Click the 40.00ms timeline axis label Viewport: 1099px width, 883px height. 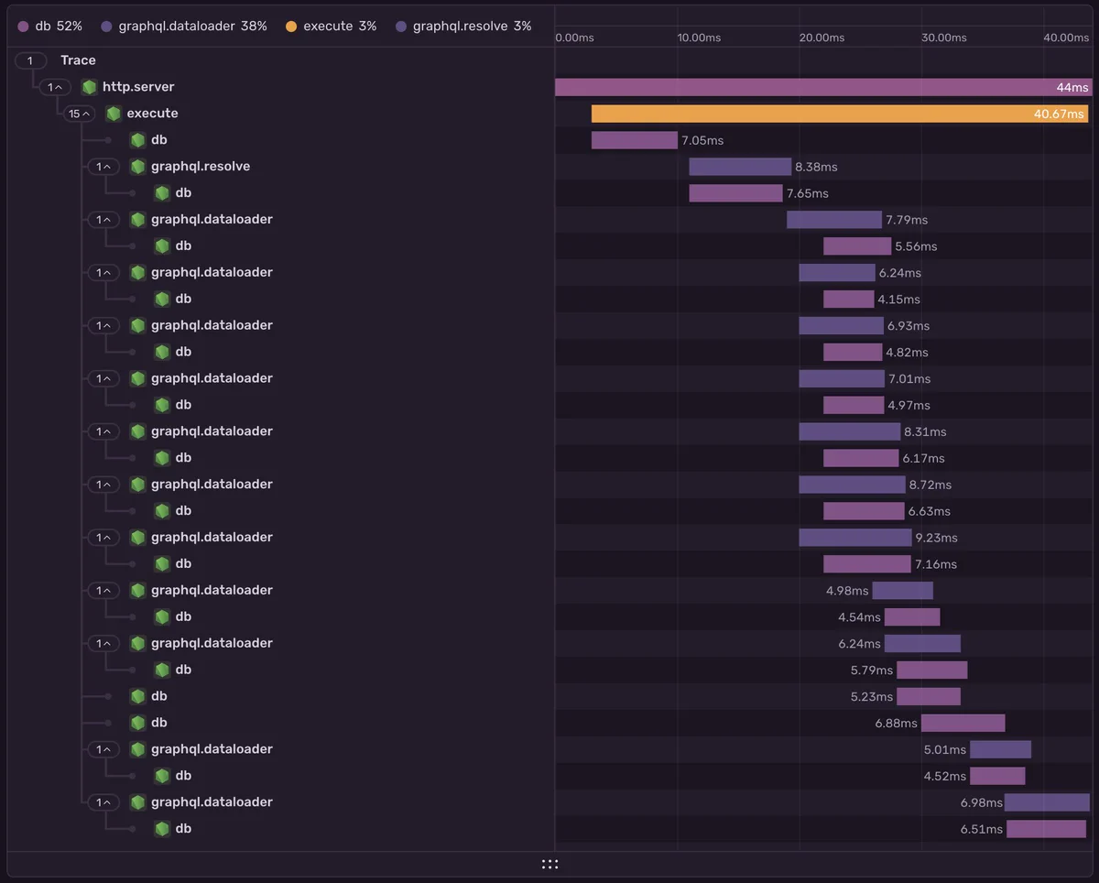tap(1066, 38)
